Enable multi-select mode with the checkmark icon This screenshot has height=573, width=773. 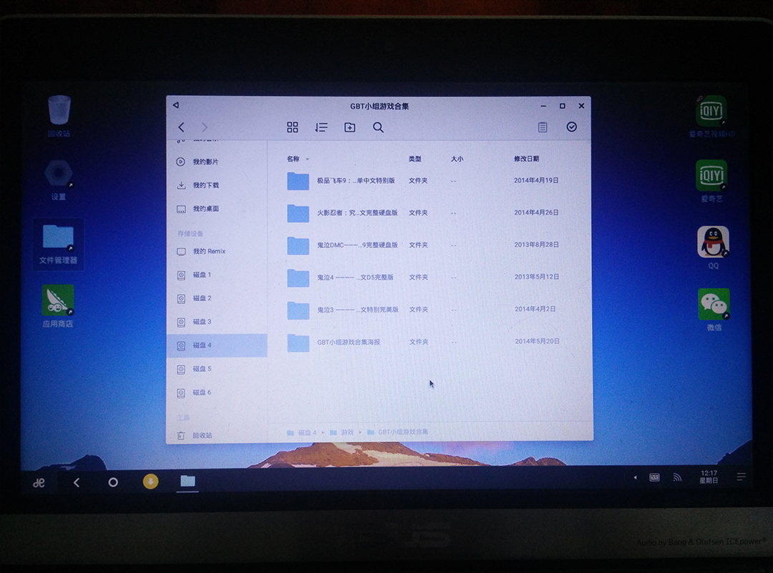[571, 127]
